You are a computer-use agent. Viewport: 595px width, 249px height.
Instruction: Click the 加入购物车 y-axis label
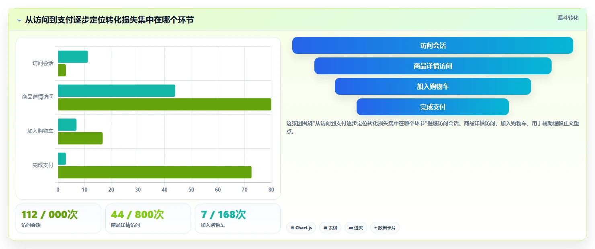coord(40,131)
